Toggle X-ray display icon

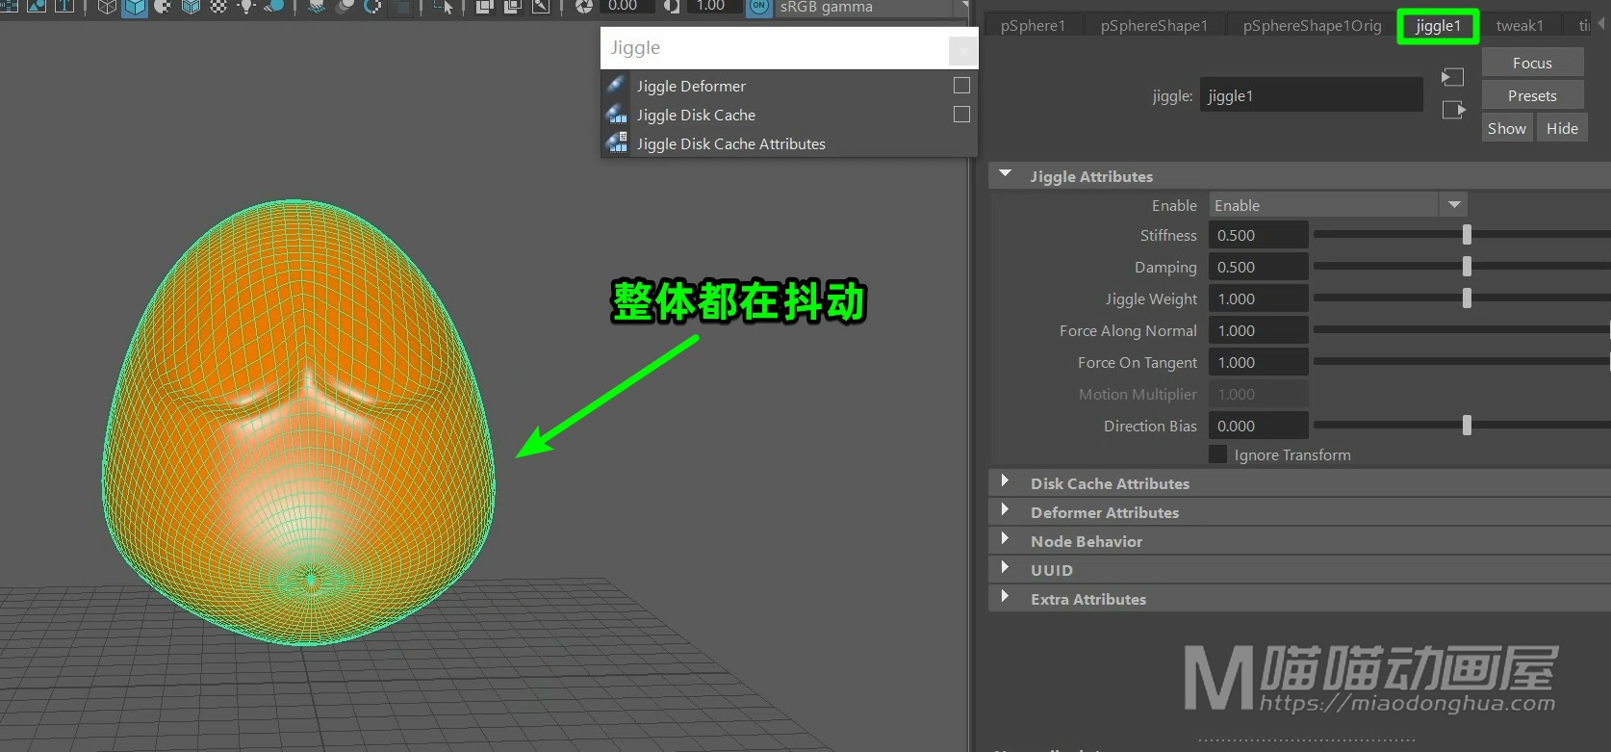(485, 7)
